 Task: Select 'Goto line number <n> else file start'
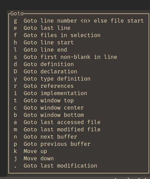[x=78, y=21]
